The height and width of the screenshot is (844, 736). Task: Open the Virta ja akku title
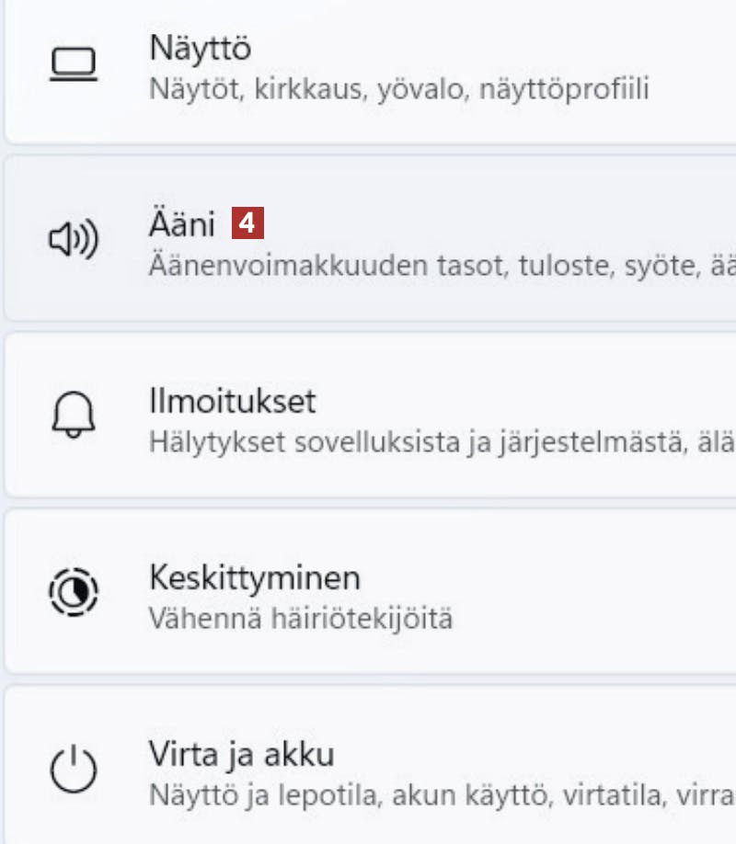241,754
